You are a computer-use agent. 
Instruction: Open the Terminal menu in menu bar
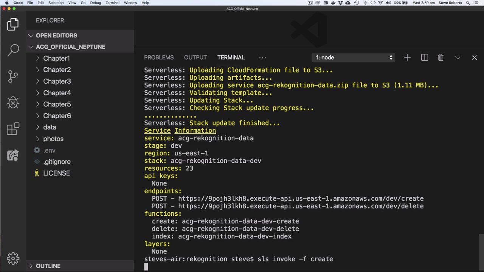[x=112, y=3]
